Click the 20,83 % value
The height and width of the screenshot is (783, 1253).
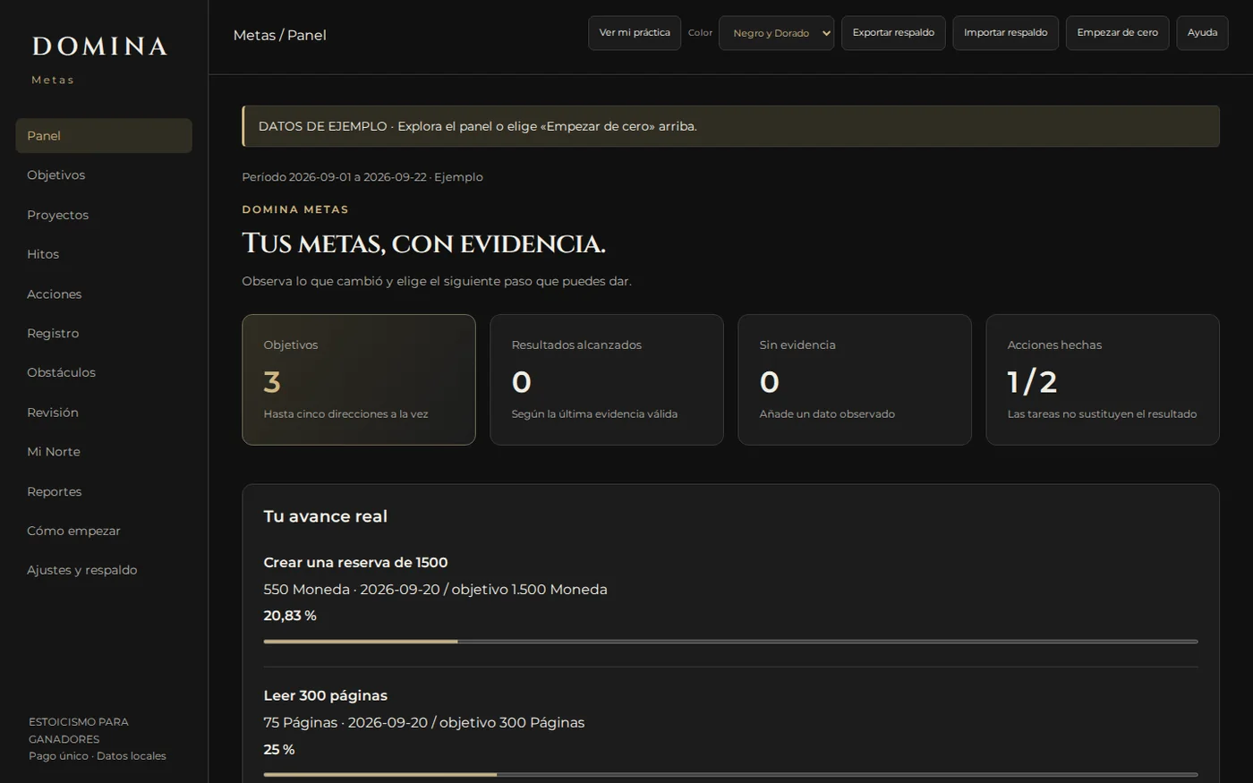click(290, 616)
